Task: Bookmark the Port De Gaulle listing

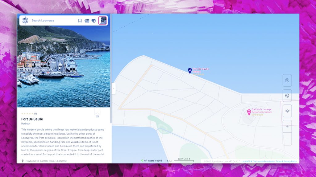Action: 97,111
